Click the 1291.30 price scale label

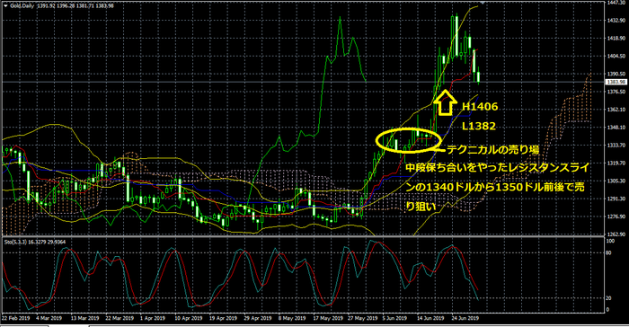point(616,199)
